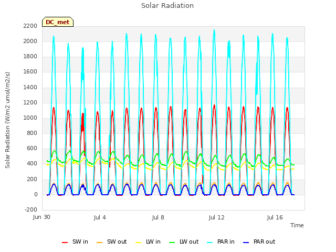Click the 200 y-axis tick label
Image resolution: width=336 pixels, height=252 pixels.
(x=32, y=180)
